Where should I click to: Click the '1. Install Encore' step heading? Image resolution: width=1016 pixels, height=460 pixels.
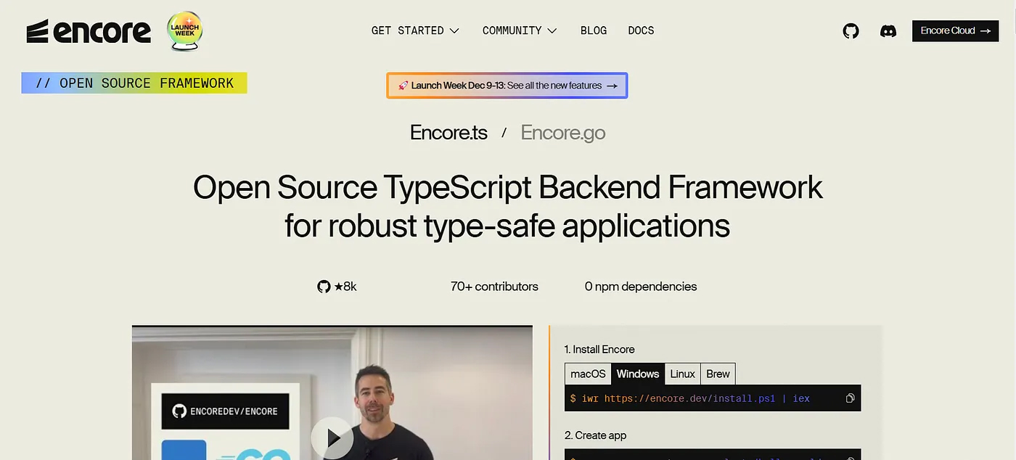(x=599, y=349)
